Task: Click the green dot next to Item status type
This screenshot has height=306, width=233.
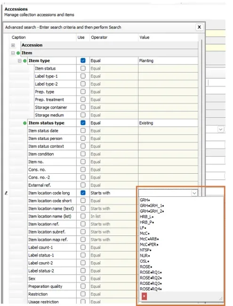Action: (24, 123)
